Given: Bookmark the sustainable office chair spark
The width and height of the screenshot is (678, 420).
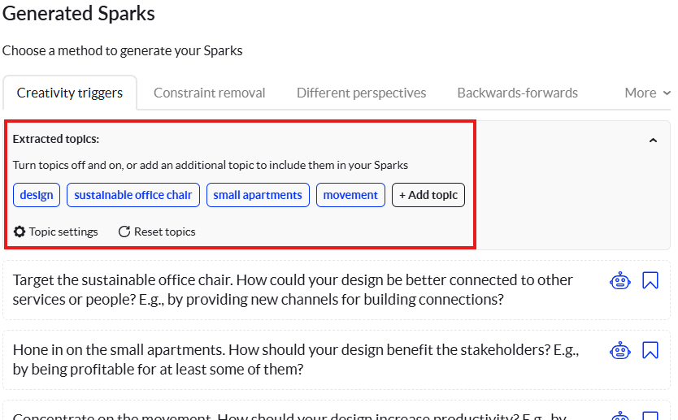Looking at the screenshot, I should point(650,281).
